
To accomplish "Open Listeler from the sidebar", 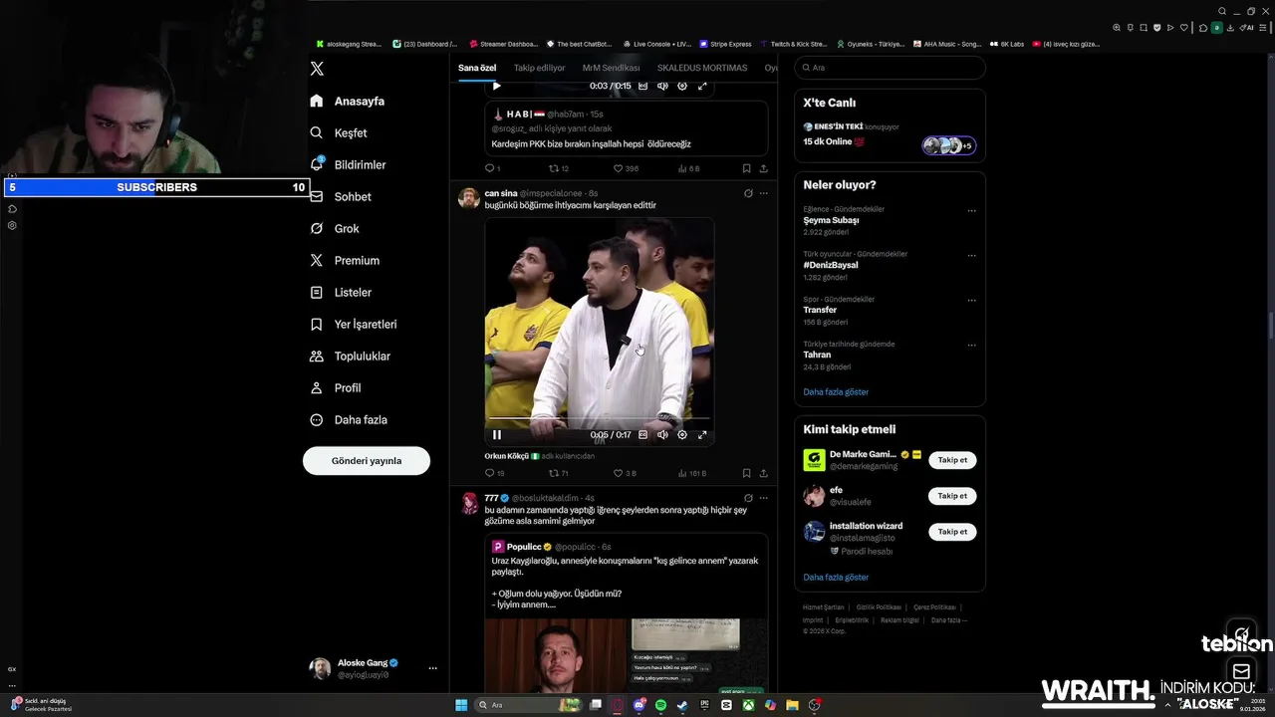I will point(341,292).
